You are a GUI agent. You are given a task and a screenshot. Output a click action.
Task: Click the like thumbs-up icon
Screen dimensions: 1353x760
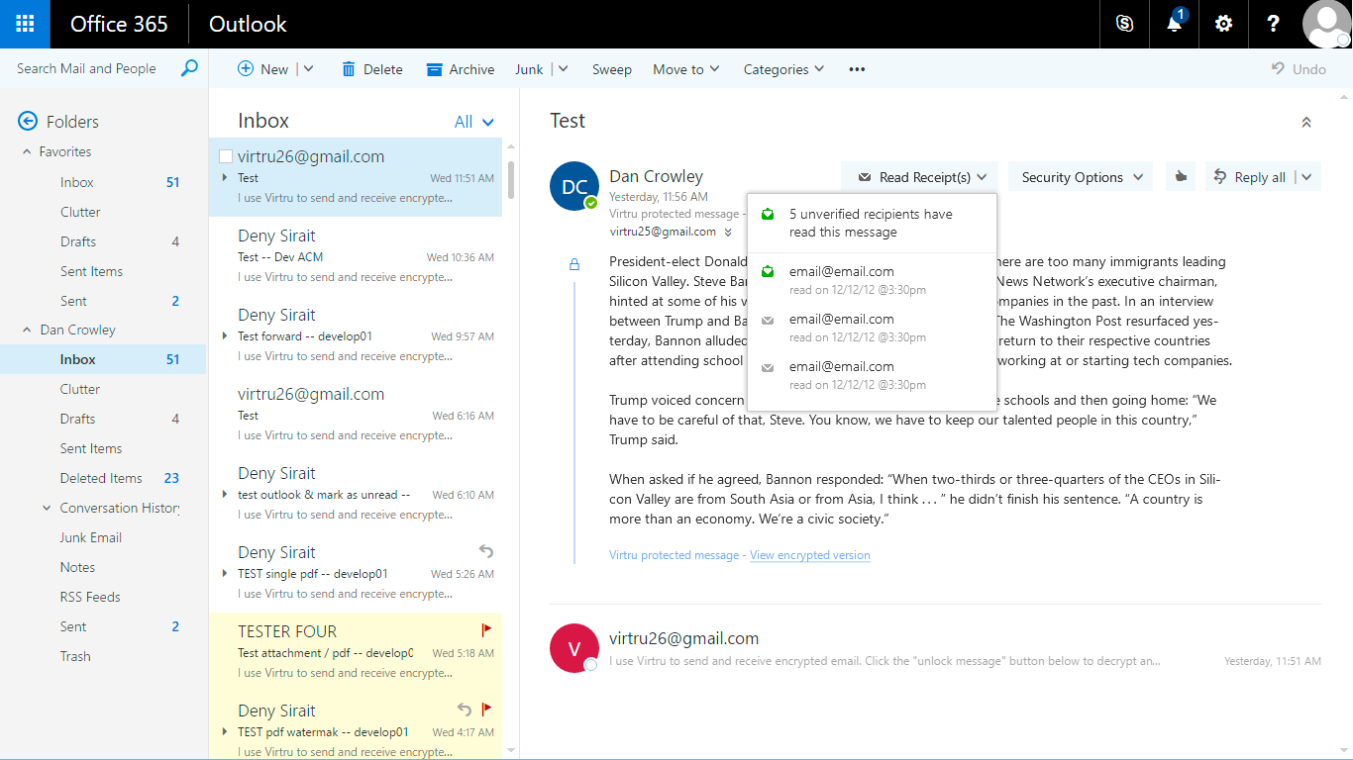coord(1180,177)
